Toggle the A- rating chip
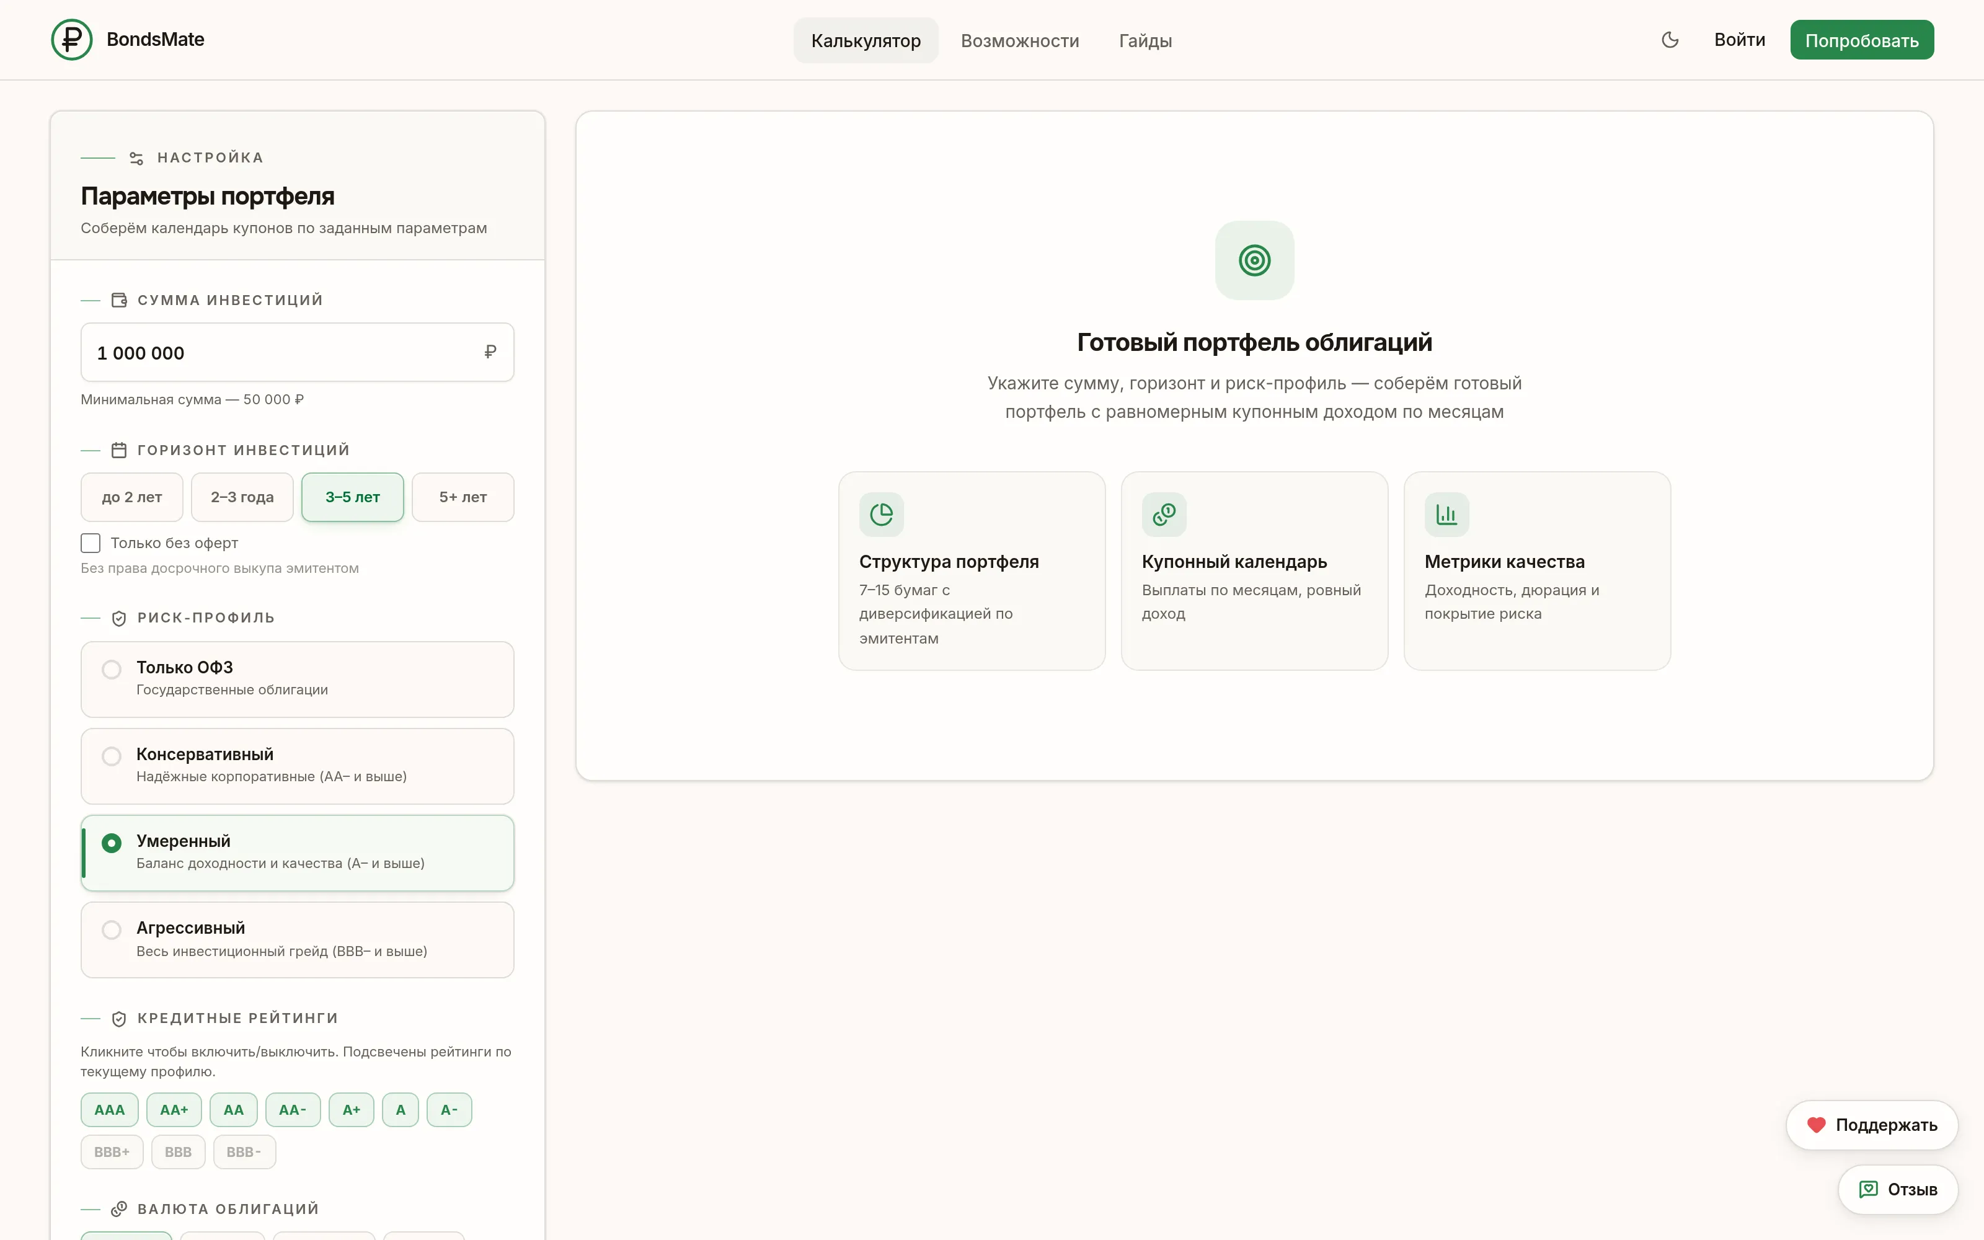 pos(449,1110)
